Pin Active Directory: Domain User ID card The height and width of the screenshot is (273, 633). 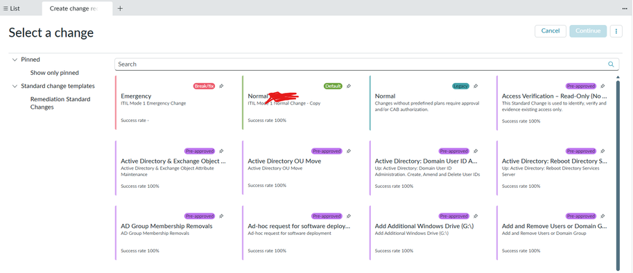point(476,151)
